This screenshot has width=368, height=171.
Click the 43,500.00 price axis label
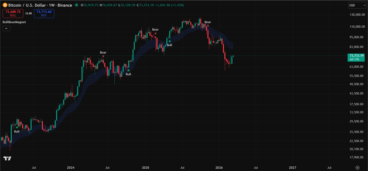coord(356,93)
